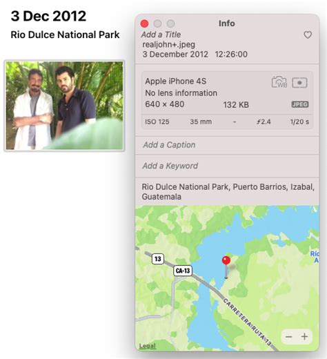Image resolution: width=327 pixels, height=359 pixels.
Task: Click the route 13 road marker
Action: coord(158,259)
